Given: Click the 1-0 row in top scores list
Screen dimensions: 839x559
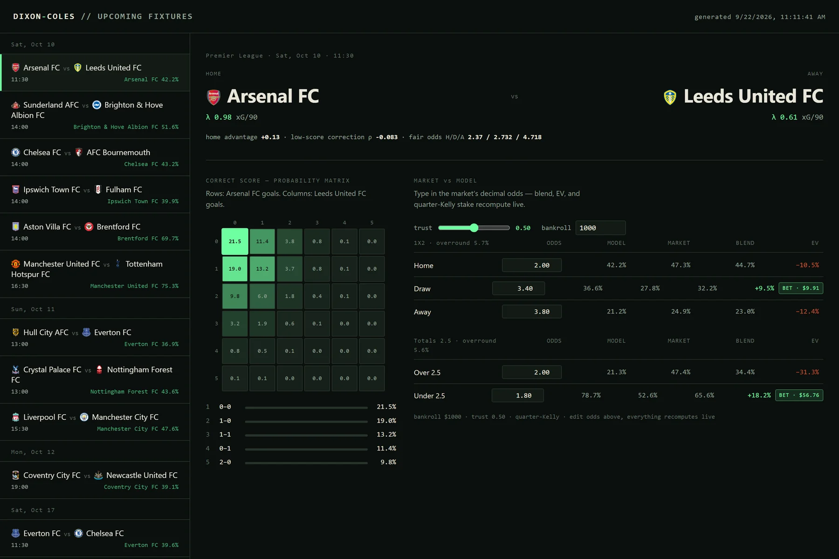Looking at the screenshot, I should point(301,421).
